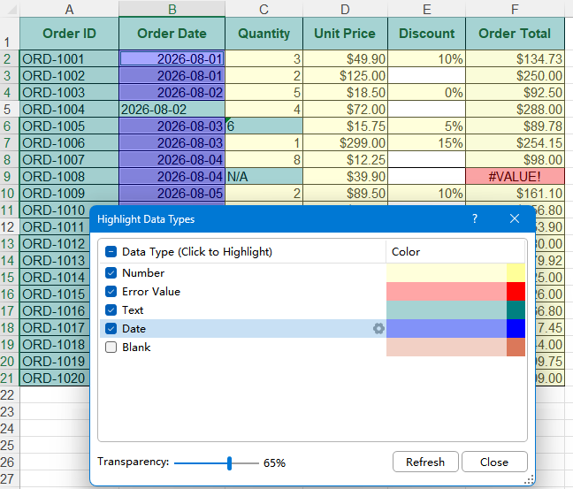
Task: Select cell ORD-1004
Action: (x=69, y=110)
